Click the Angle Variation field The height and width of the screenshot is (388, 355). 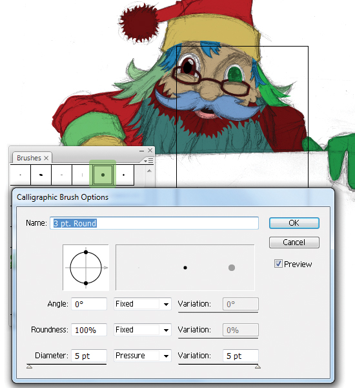[241, 304]
